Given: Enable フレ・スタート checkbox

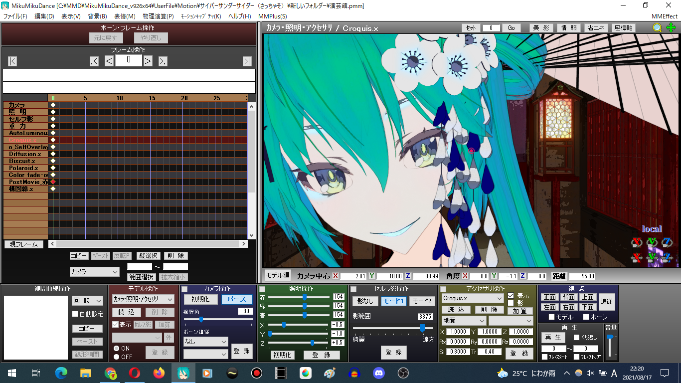Looking at the screenshot, I should (545, 357).
